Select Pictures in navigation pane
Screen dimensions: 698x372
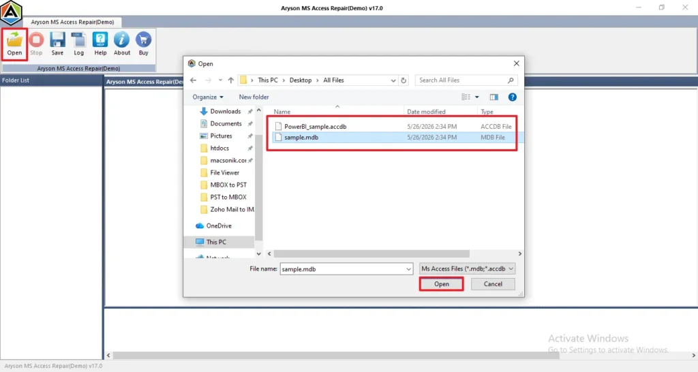tap(222, 136)
